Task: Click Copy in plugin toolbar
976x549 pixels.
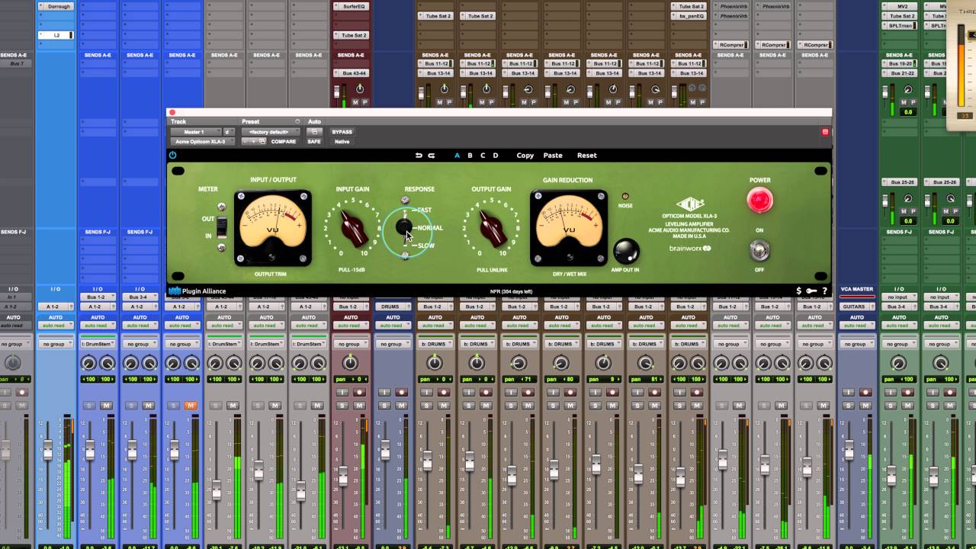Action: pos(525,156)
